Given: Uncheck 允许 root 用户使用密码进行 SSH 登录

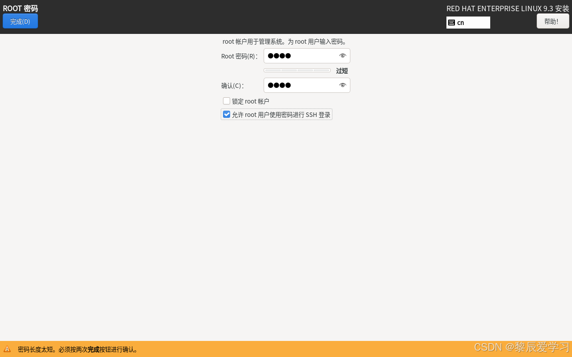Looking at the screenshot, I should click(227, 114).
